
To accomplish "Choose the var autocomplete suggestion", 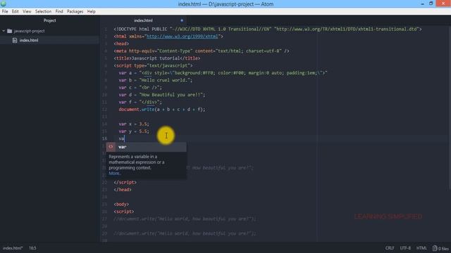I will (146, 147).
